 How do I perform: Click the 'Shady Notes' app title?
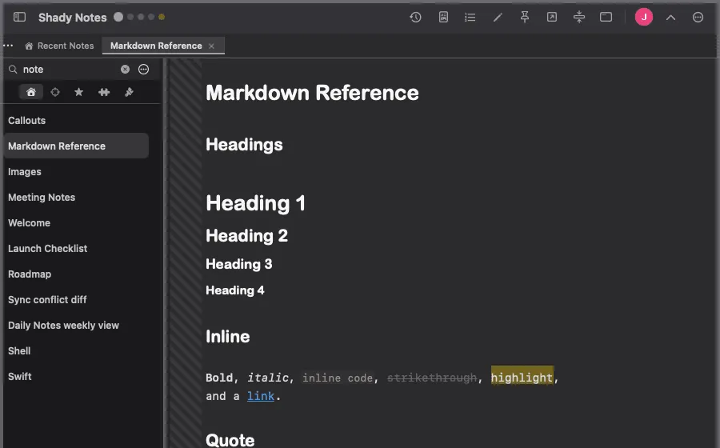point(73,18)
